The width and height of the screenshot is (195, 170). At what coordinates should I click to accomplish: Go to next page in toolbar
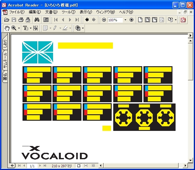coord(70,20)
